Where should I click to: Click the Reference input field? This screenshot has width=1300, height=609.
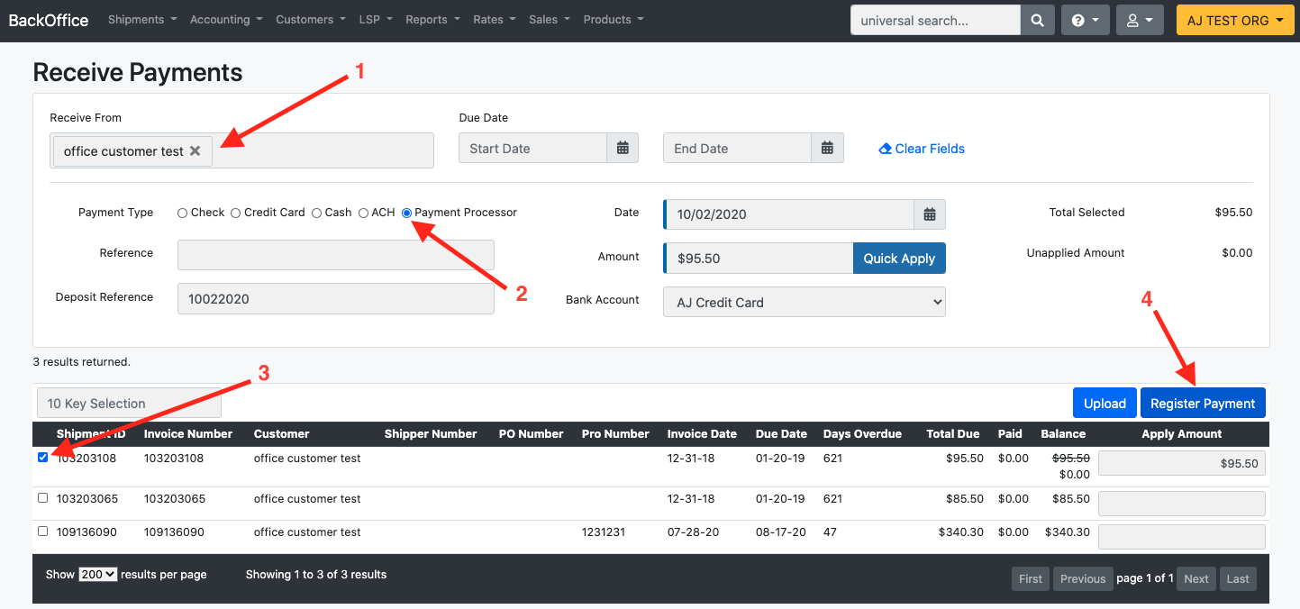click(335, 257)
